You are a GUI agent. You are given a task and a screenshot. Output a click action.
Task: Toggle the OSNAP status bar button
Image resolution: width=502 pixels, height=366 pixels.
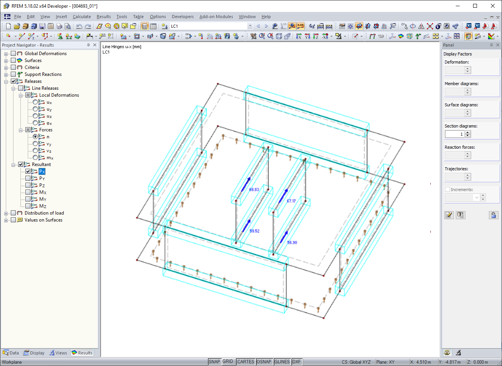(x=264, y=362)
